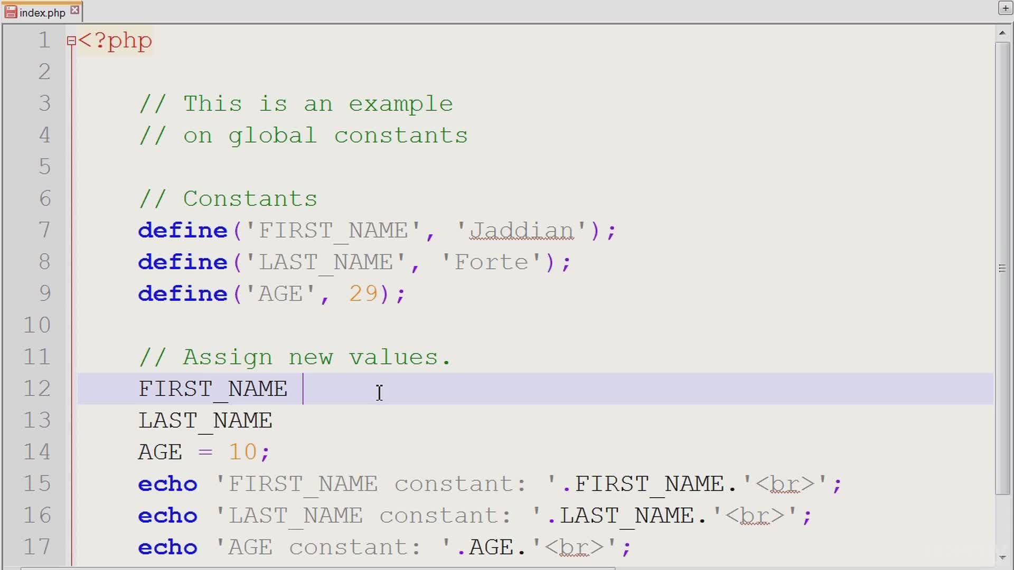Click the first echo keyword on line 15

pos(167,484)
